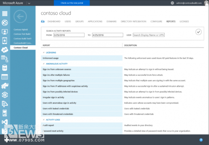
Task: Switch to the Applications tab
Action: (95, 22)
